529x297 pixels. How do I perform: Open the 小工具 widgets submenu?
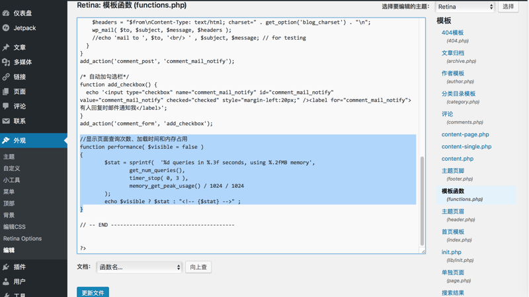[x=12, y=180]
